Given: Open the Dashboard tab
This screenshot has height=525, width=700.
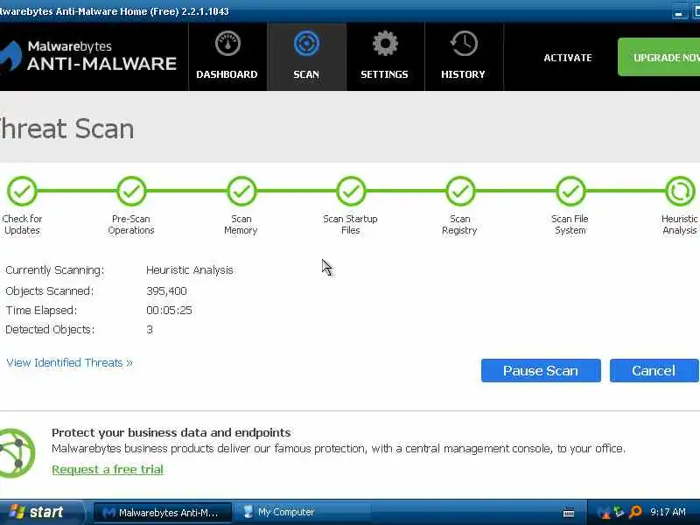Looking at the screenshot, I should [x=227, y=57].
